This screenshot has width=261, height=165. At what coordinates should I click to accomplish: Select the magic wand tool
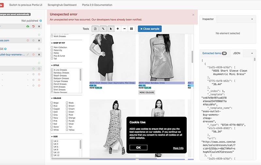(103, 29)
